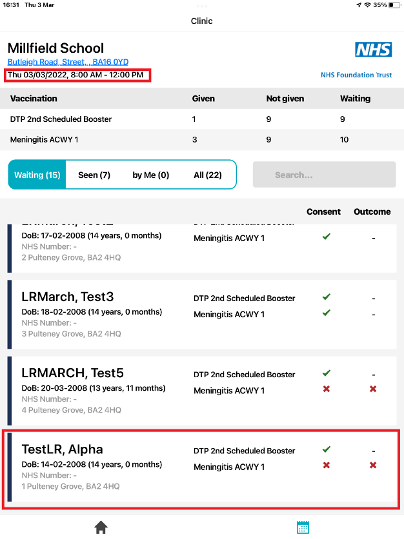Switch to the Waiting (15) tab
Viewport: 404px width, 539px height.
tap(37, 175)
